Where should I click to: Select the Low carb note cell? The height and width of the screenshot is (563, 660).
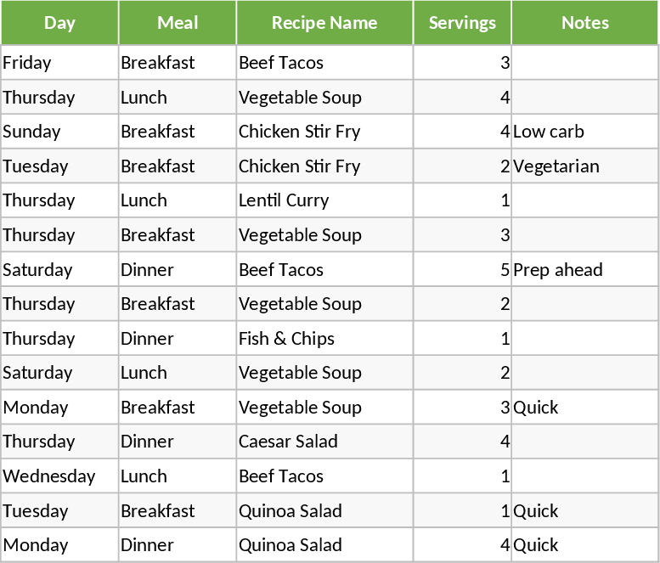click(584, 132)
